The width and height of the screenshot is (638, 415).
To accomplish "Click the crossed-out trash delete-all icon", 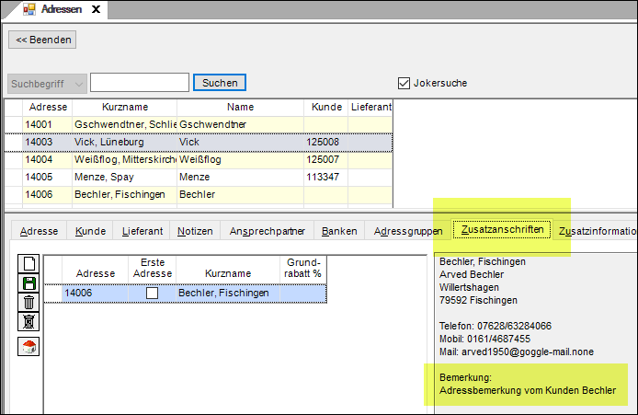I will tap(28, 321).
